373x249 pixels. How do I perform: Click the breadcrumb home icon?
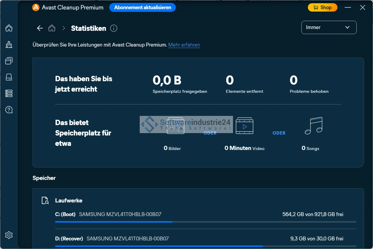point(52,28)
